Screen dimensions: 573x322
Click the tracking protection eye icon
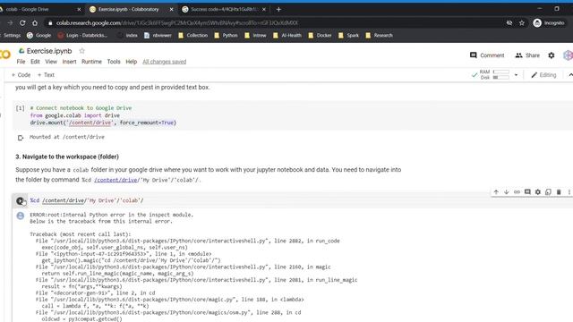pos(509,22)
